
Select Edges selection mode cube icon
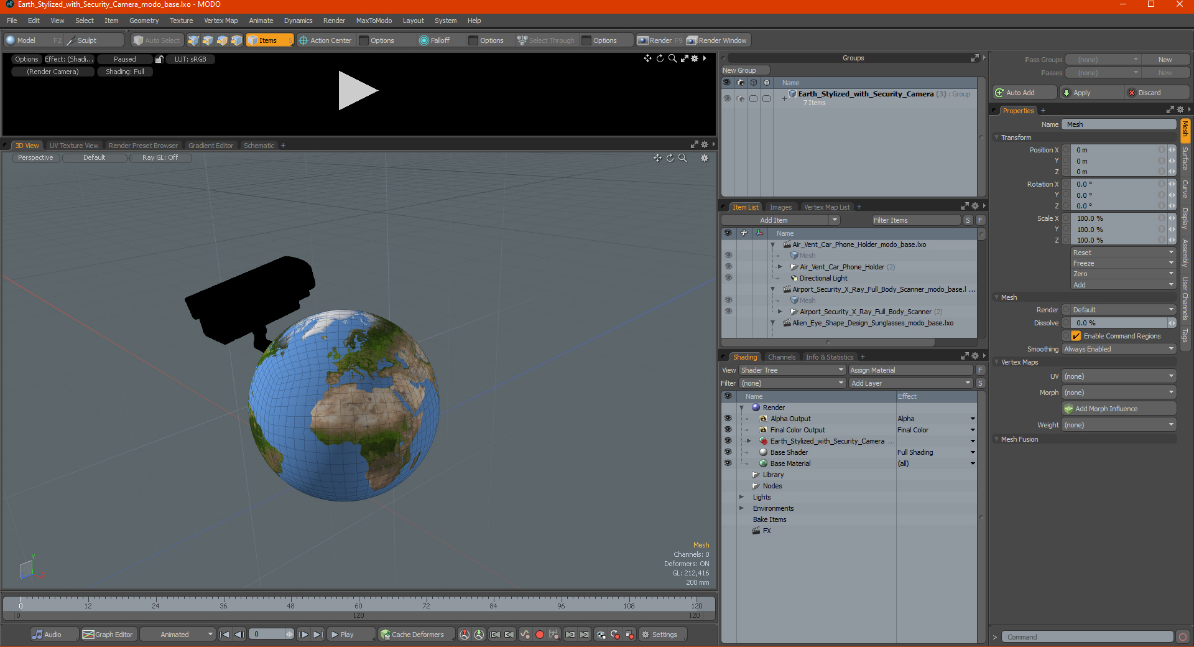[208, 40]
